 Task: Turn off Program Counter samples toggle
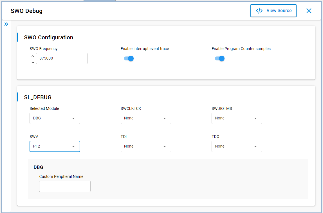click(220, 58)
